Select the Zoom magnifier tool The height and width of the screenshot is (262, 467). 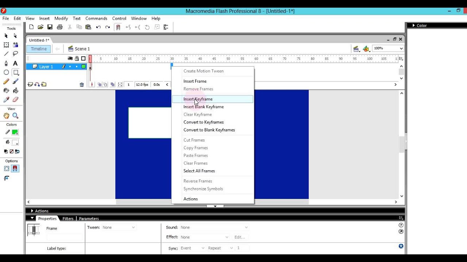15,116
